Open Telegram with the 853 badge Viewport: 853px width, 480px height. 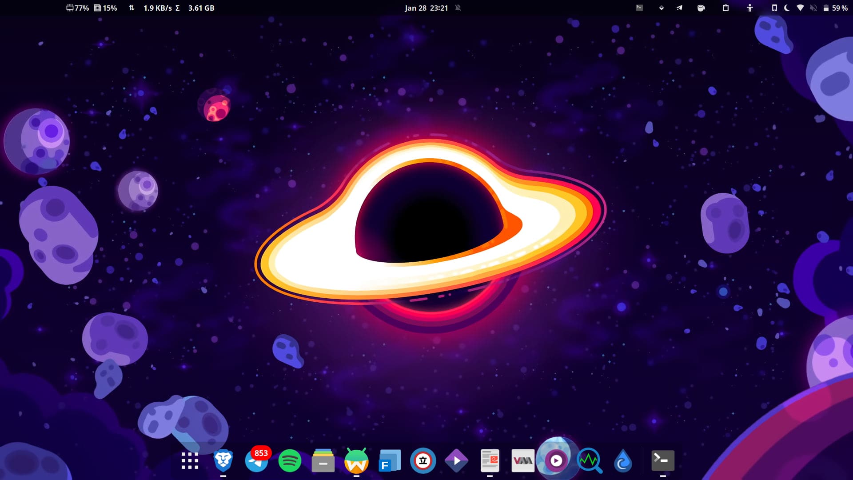(256, 461)
